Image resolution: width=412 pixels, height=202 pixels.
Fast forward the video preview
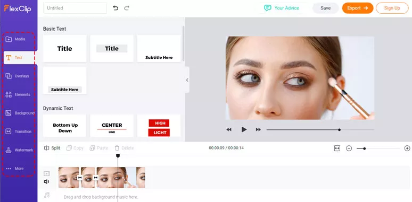(258, 129)
